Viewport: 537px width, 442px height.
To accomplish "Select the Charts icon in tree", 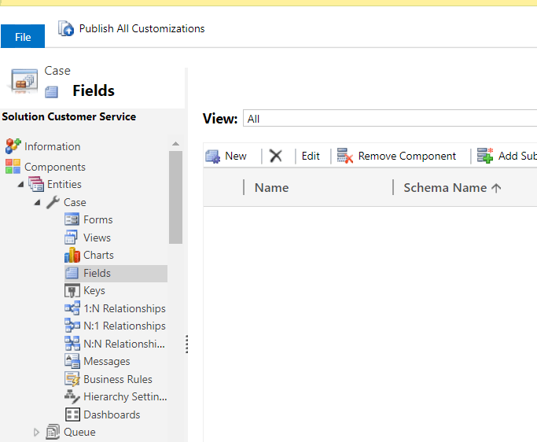I will [x=72, y=255].
